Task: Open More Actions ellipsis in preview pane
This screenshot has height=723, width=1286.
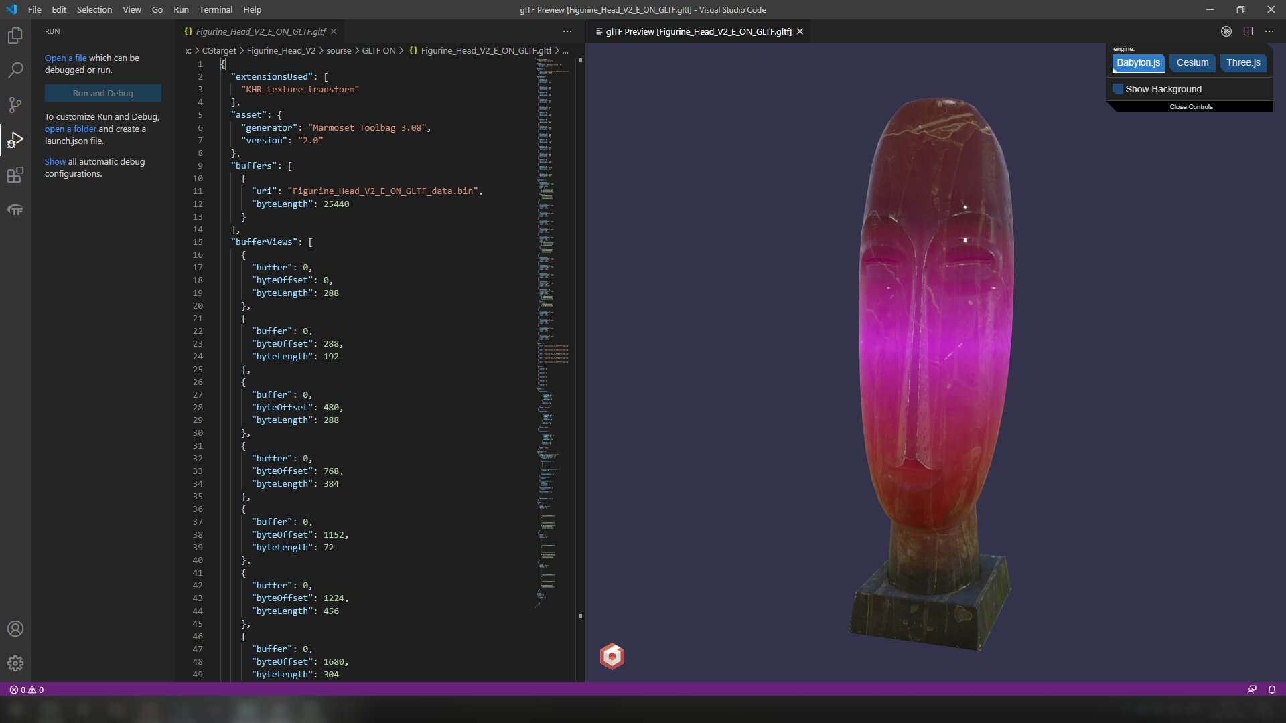Action: pos(1269,31)
